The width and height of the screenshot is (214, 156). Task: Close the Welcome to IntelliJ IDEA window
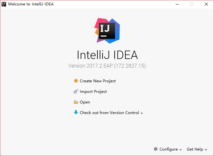[206, 4]
